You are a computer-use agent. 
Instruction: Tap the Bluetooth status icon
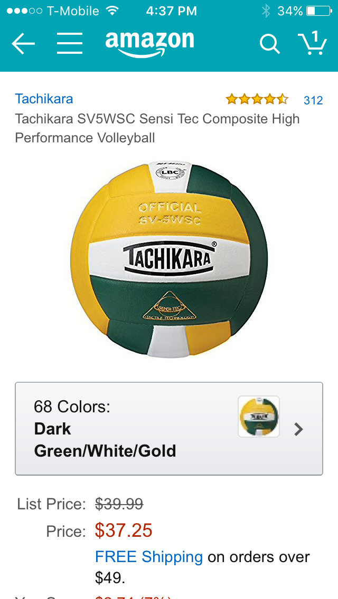[x=266, y=11]
